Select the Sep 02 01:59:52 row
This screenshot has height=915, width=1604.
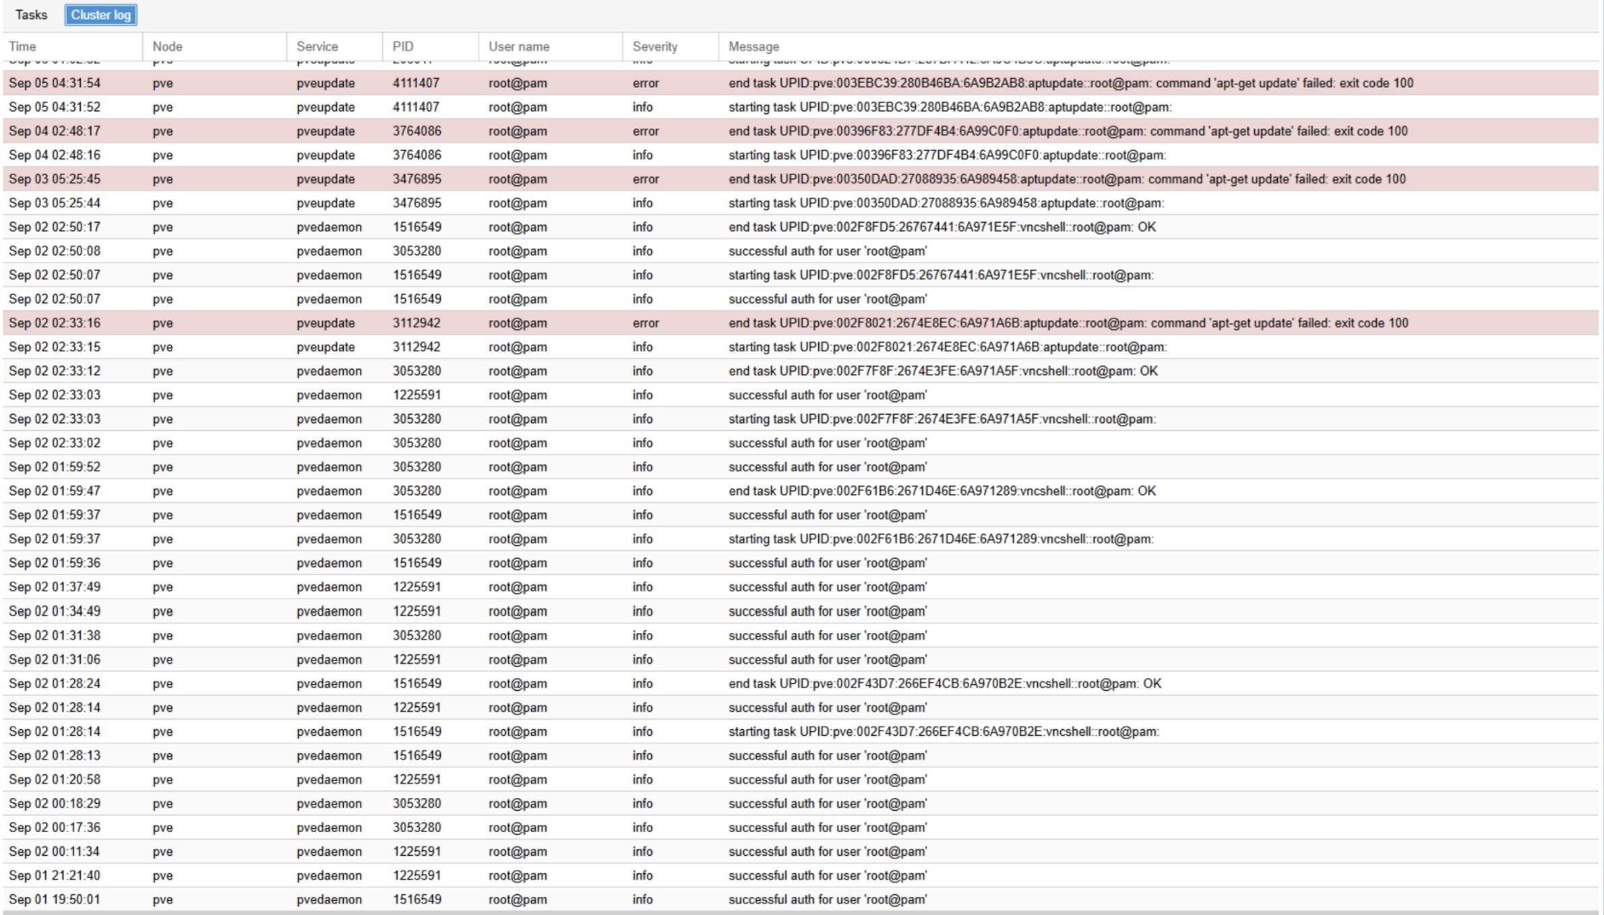coord(801,467)
